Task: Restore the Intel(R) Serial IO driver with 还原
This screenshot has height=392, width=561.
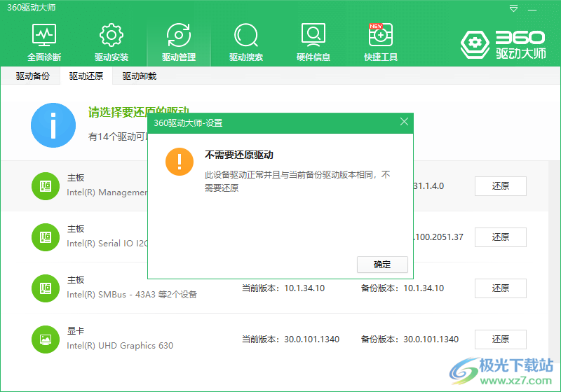Action: (x=501, y=237)
